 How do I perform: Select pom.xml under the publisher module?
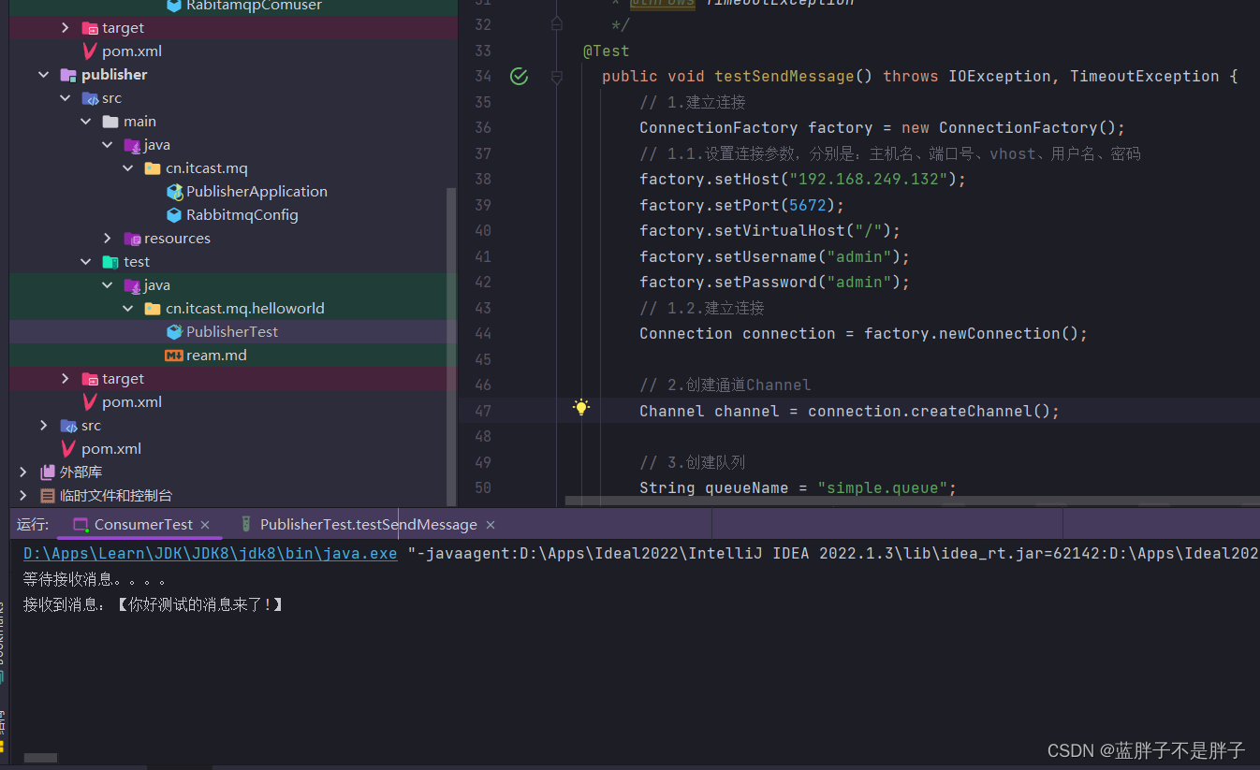132,402
